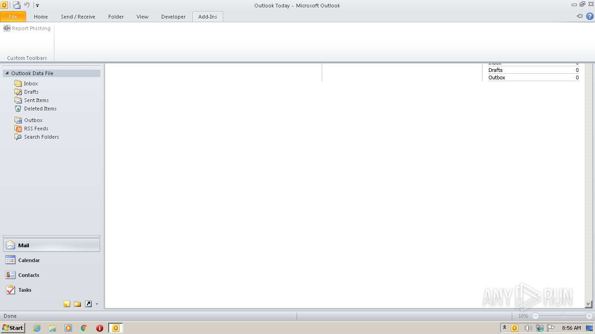Click Show Desktop button
Viewport: 595px width, 334px height.
[590, 328]
